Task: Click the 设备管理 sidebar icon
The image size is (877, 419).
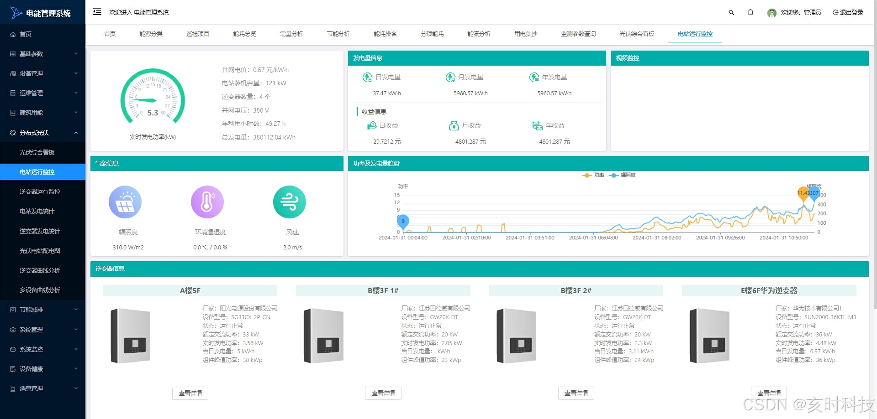Action: pos(13,73)
